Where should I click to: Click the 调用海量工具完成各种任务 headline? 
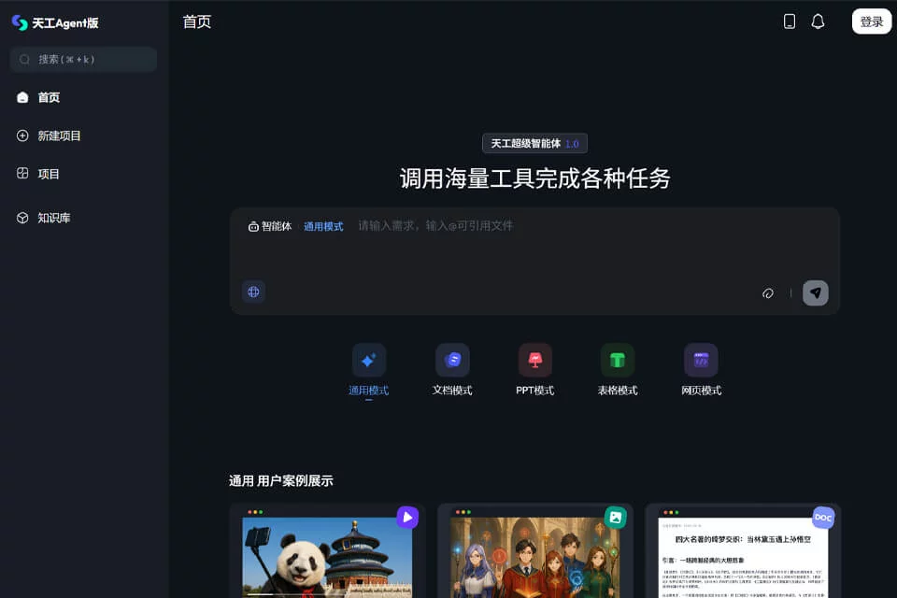coord(534,178)
